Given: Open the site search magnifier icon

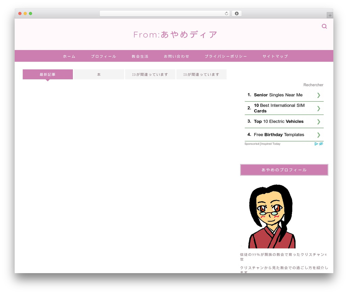Looking at the screenshot, I should (324, 26).
